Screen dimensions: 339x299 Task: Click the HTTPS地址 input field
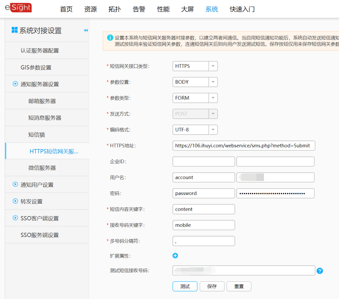pos(244,146)
